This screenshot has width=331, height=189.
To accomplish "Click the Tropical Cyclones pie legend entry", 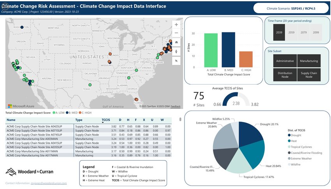I will [300, 147].
